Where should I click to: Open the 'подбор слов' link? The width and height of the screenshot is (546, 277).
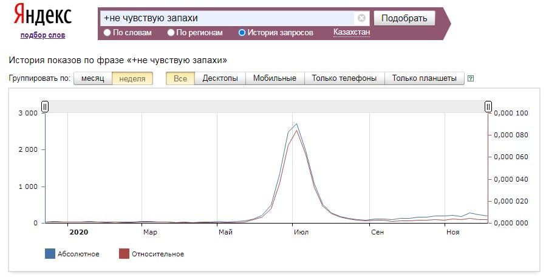[x=43, y=35]
